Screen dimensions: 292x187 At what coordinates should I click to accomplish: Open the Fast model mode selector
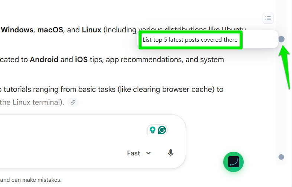pyautogui.click(x=134, y=153)
